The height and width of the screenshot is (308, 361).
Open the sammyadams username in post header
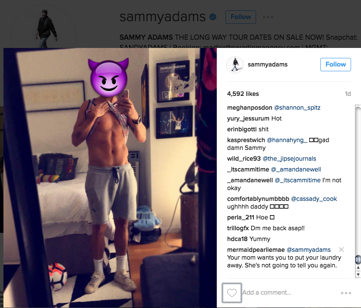[x=268, y=64]
